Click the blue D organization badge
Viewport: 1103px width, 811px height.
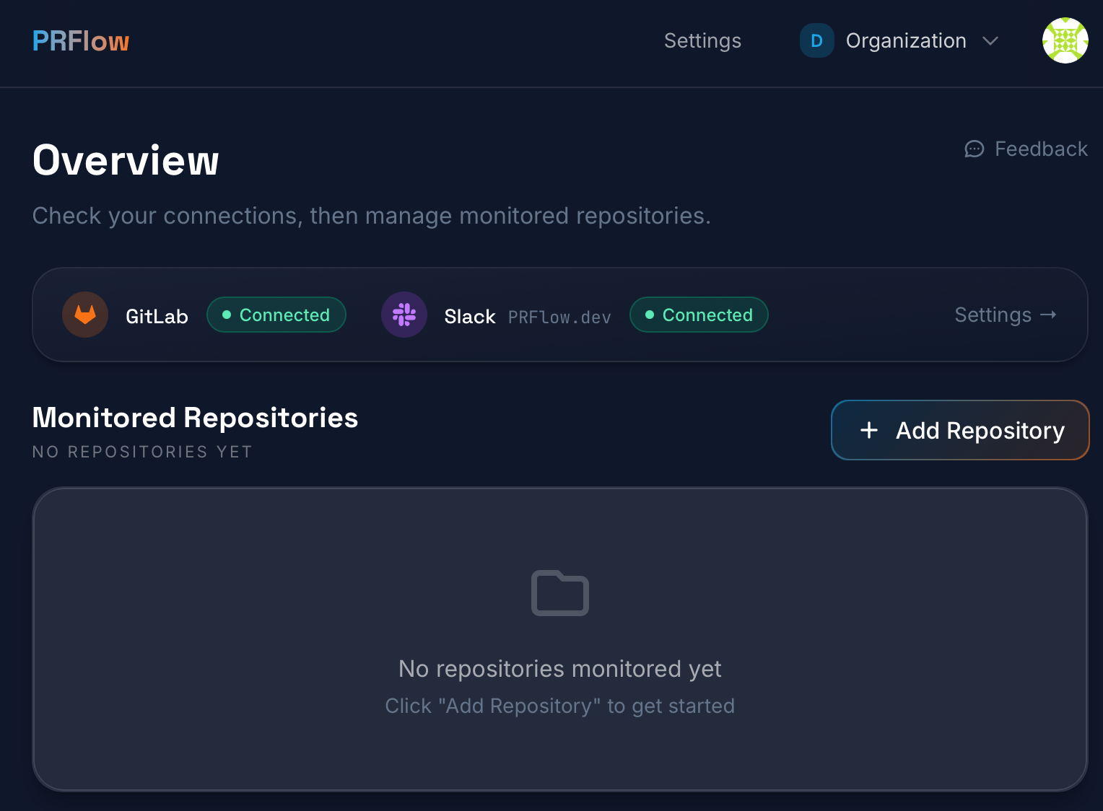tap(817, 40)
